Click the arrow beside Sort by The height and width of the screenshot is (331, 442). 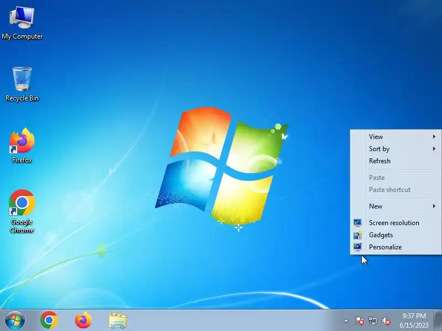click(x=434, y=148)
